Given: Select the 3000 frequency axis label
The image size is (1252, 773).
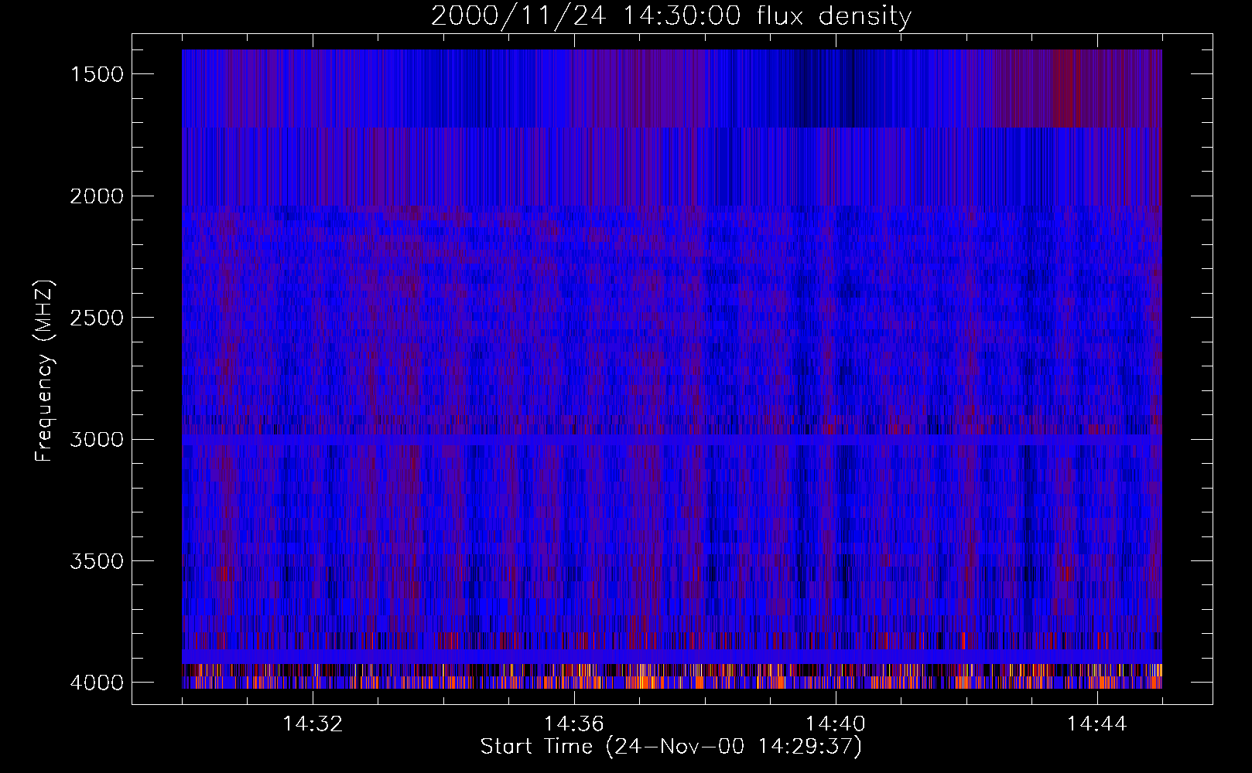Looking at the screenshot, I should click(x=97, y=440).
